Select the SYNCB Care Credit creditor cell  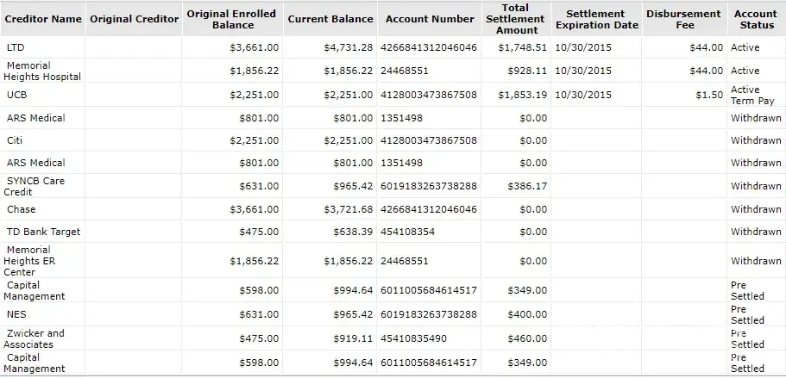(35, 186)
